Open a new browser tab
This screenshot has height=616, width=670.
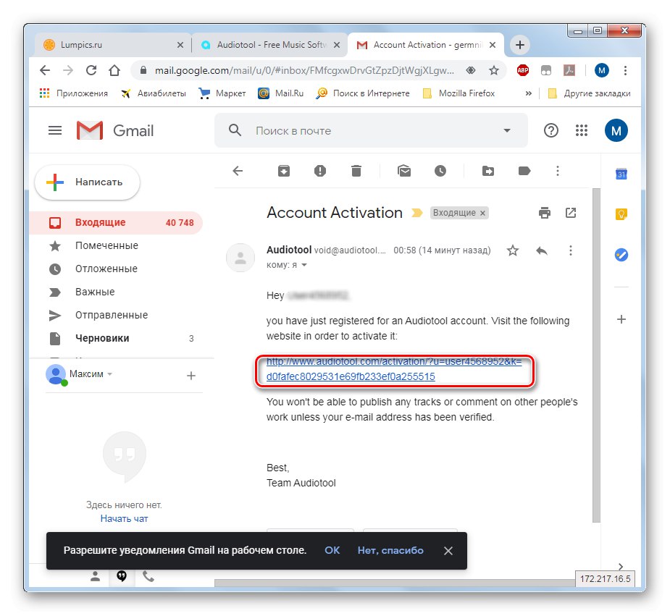pyautogui.click(x=519, y=45)
